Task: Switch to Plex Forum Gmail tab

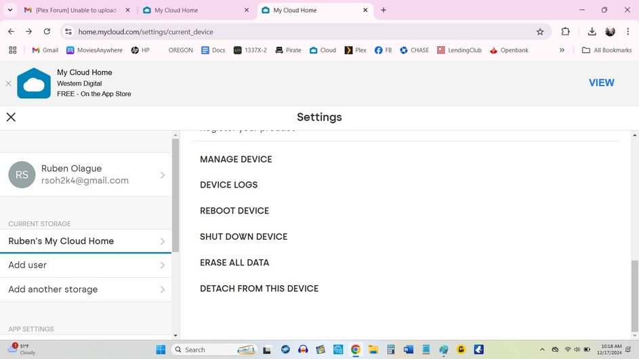Action: tap(76, 10)
